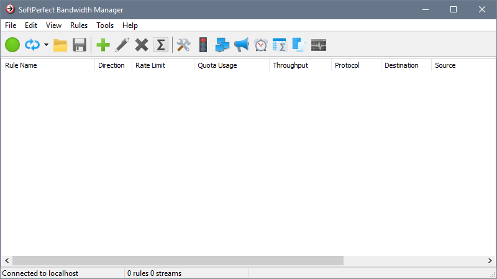Click the horizontal scrollbar right arrow
This screenshot has height=279, width=497.
[490, 260]
